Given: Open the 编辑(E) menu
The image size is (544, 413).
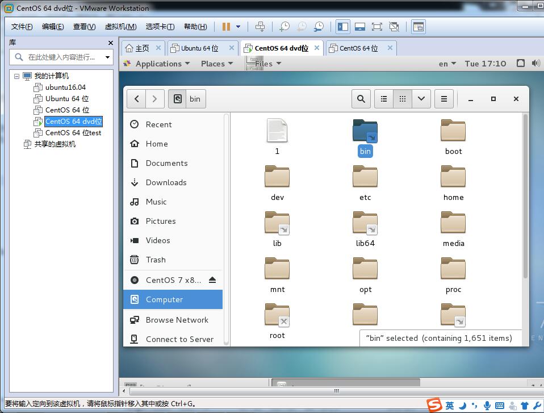Looking at the screenshot, I should point(53,27).
